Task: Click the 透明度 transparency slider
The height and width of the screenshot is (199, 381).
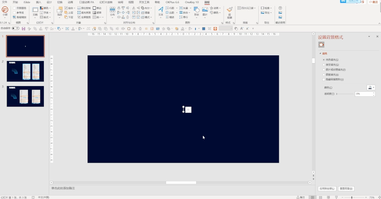Action: point(345,94)
